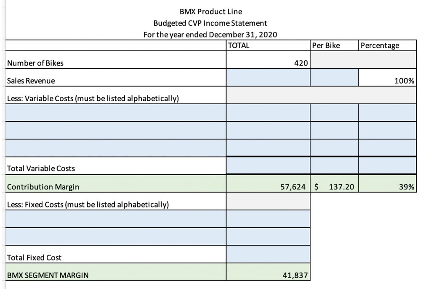Select the 'Per Bike' column header

(334, 45)
